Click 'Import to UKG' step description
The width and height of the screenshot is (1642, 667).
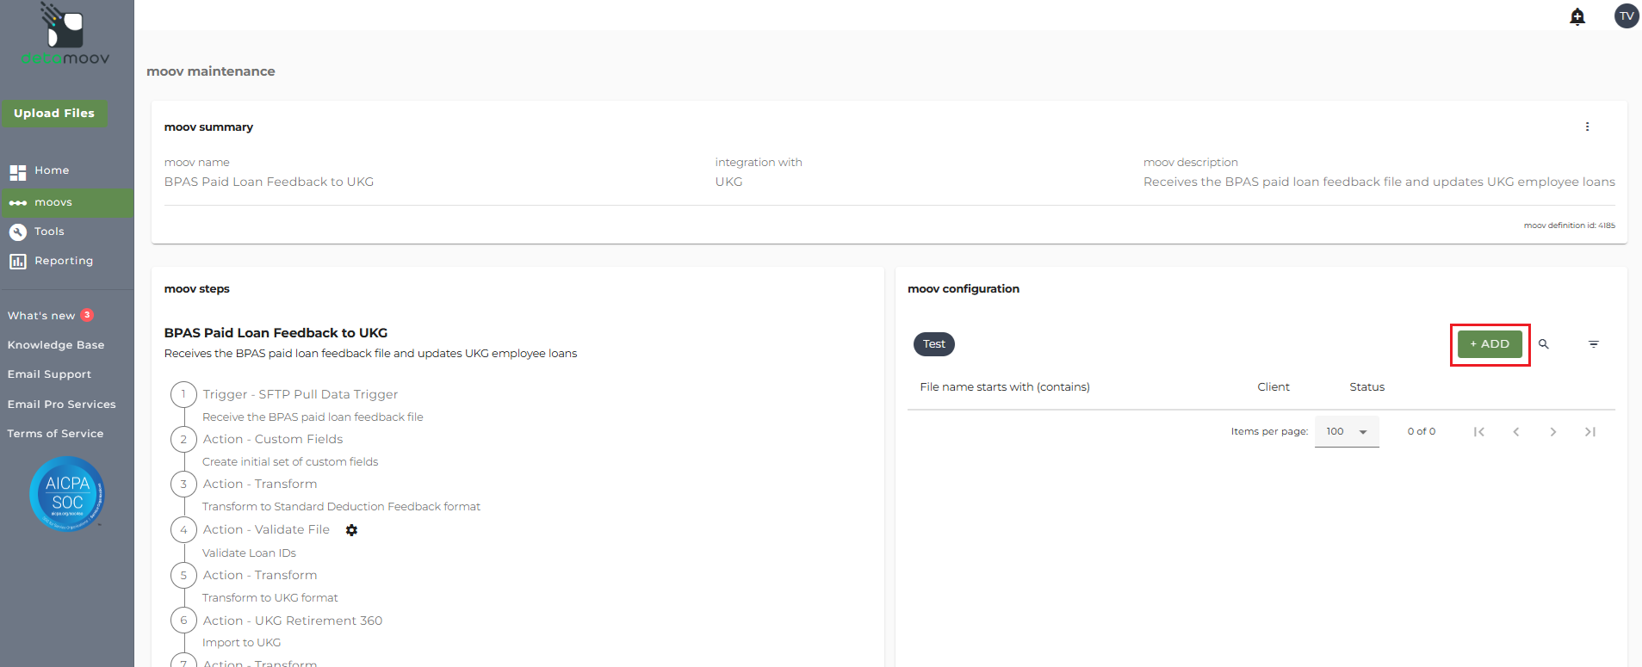241,643
